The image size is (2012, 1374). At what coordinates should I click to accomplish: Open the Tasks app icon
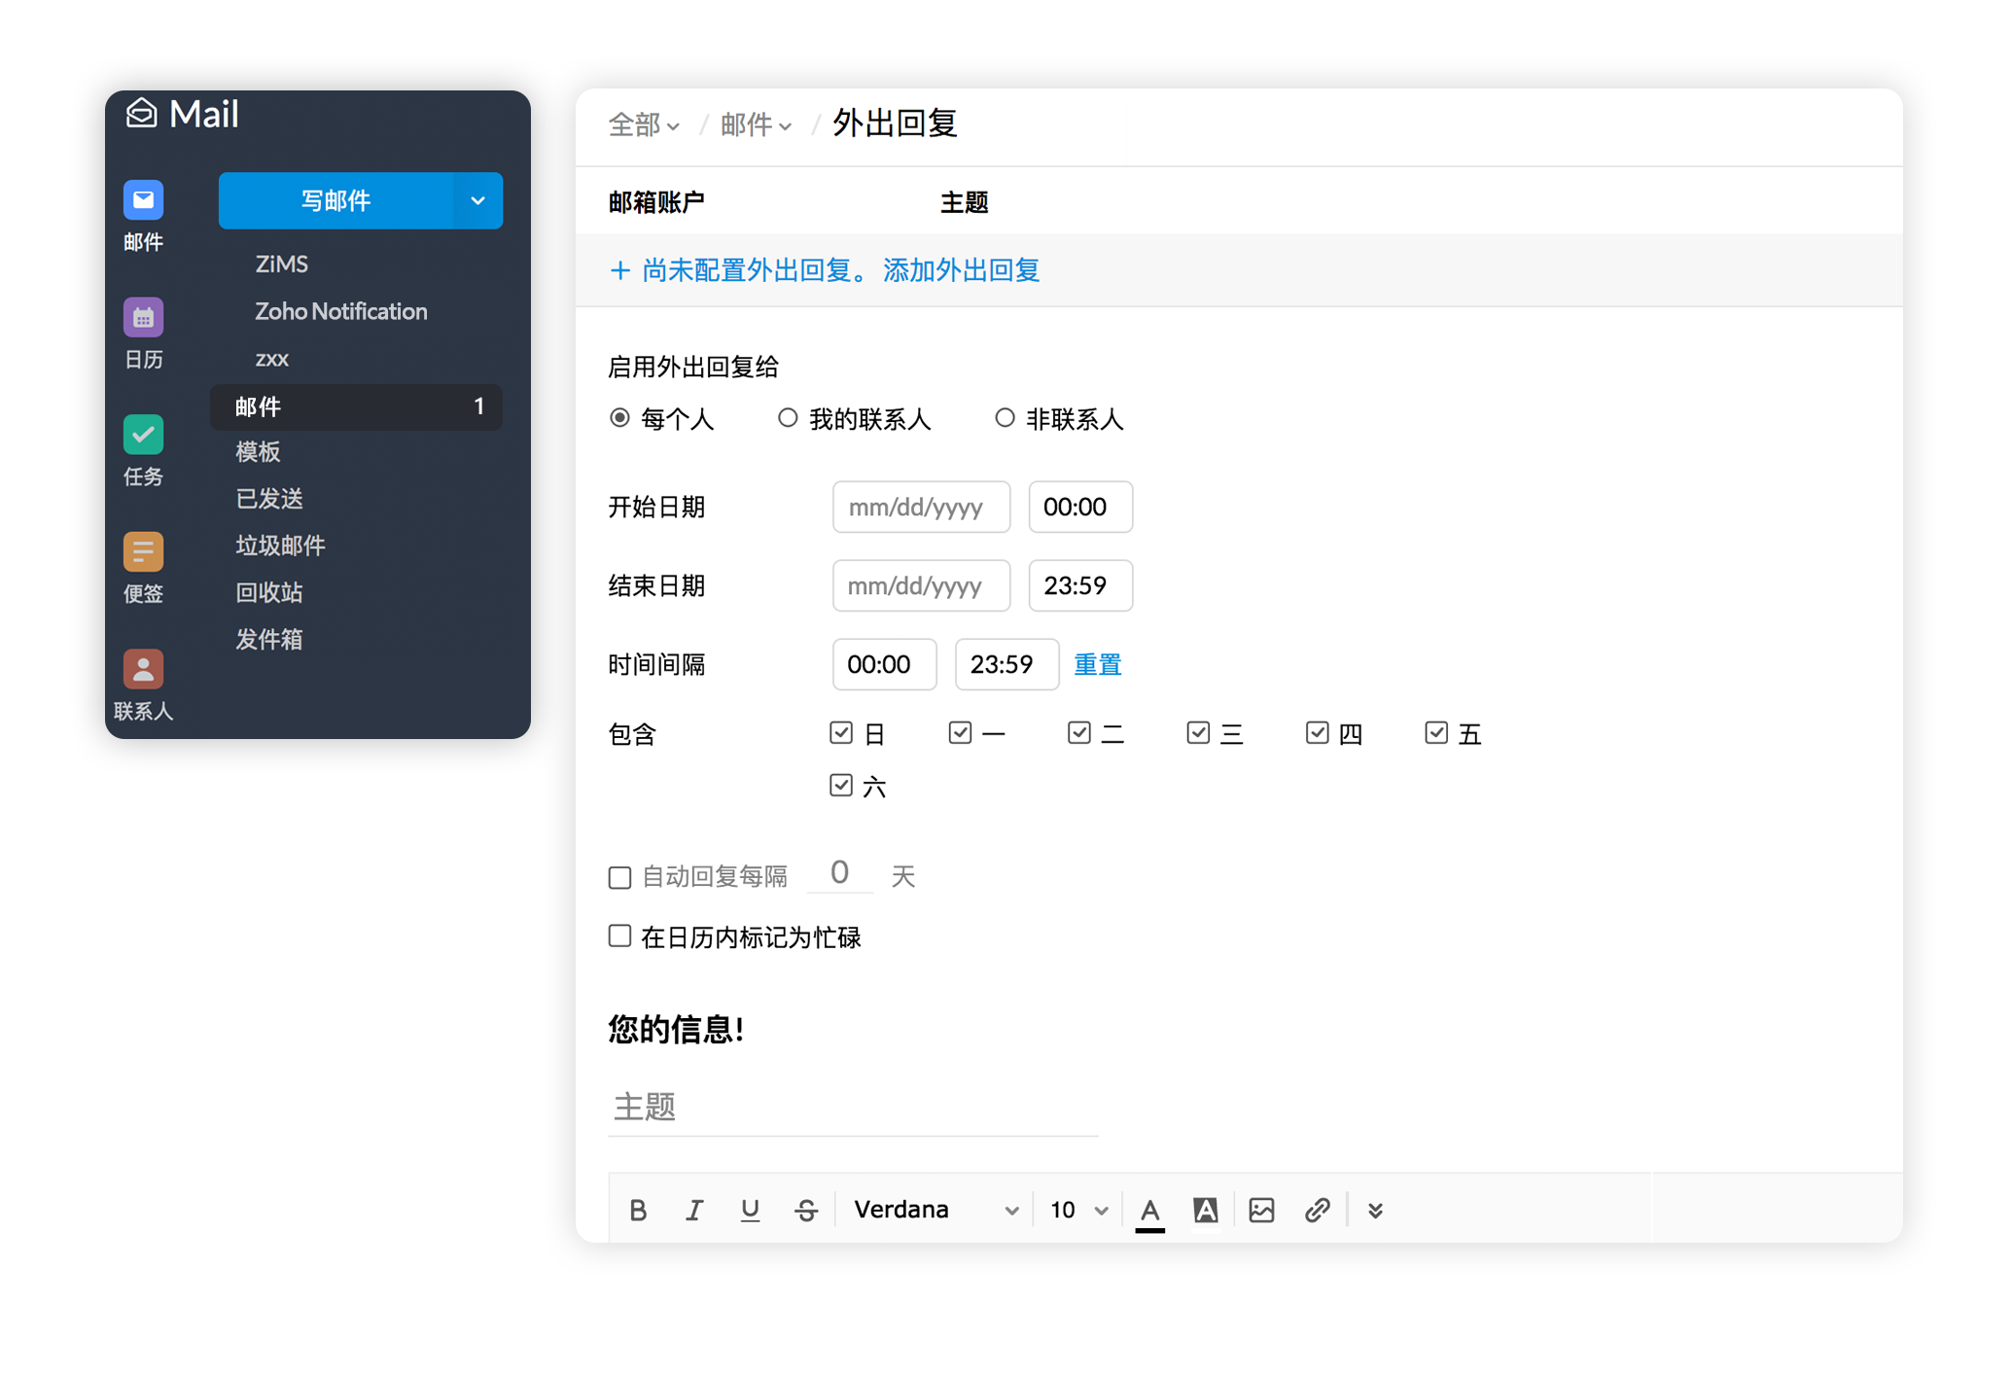143,435
